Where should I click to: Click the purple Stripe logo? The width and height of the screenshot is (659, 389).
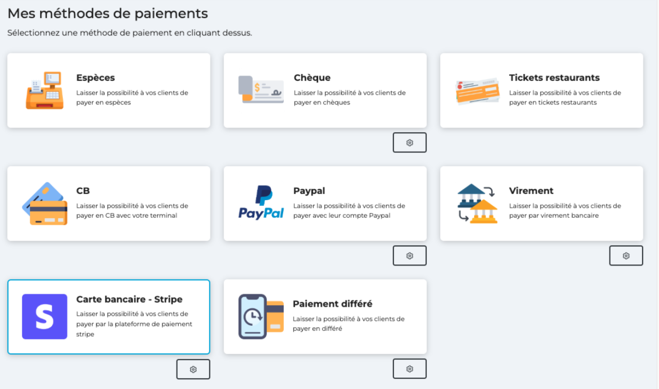click(x=45, y=316)
